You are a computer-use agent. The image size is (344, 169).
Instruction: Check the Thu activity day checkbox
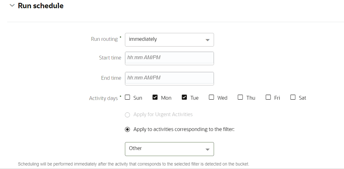[240, 97]
